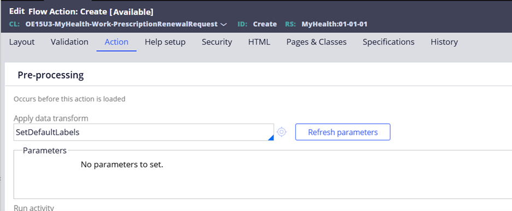Open the Help setup tab

coord(165,42)
